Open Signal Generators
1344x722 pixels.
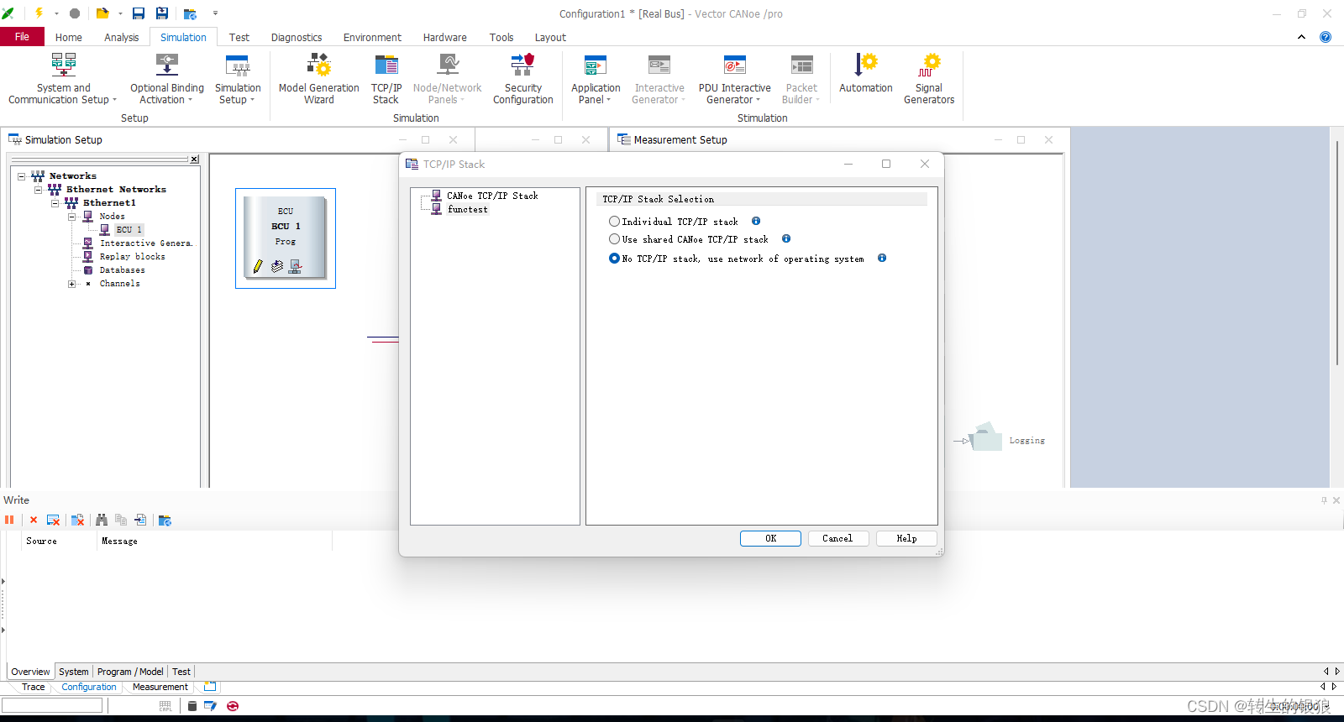click(x=929, y=79)
